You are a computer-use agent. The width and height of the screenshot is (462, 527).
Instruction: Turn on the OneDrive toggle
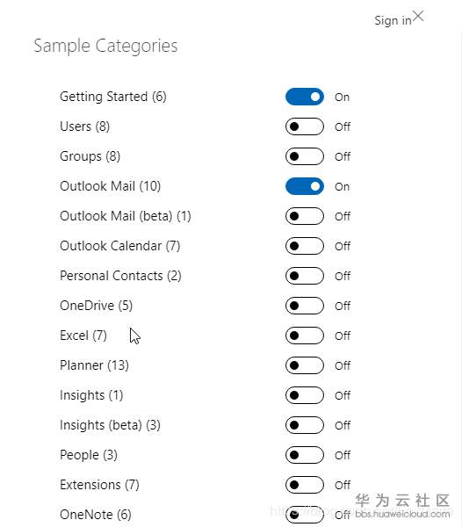[305, 306]
